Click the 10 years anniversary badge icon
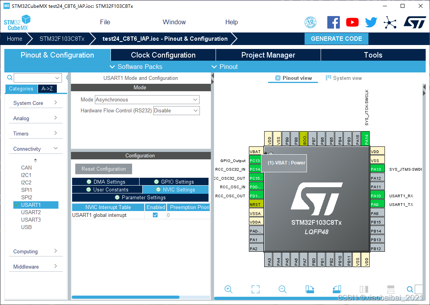Screen dimensions: 430x305 pyautogui.click(x=310, y=22)
